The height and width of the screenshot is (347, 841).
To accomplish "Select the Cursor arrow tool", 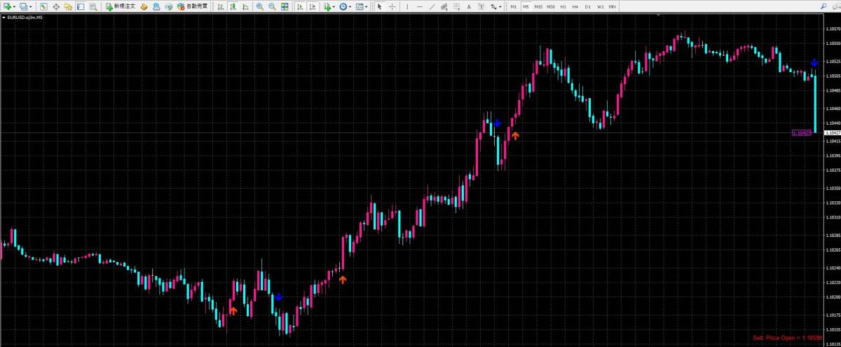I will click(379, 6).
